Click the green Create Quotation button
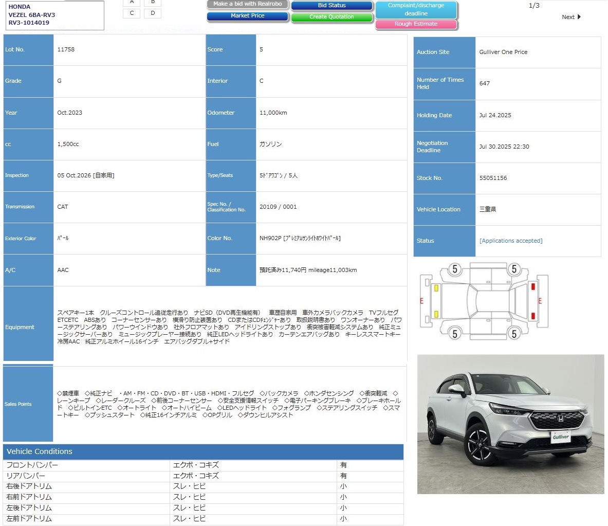Viewport: 608px width, 526px height. coord(331,17)
